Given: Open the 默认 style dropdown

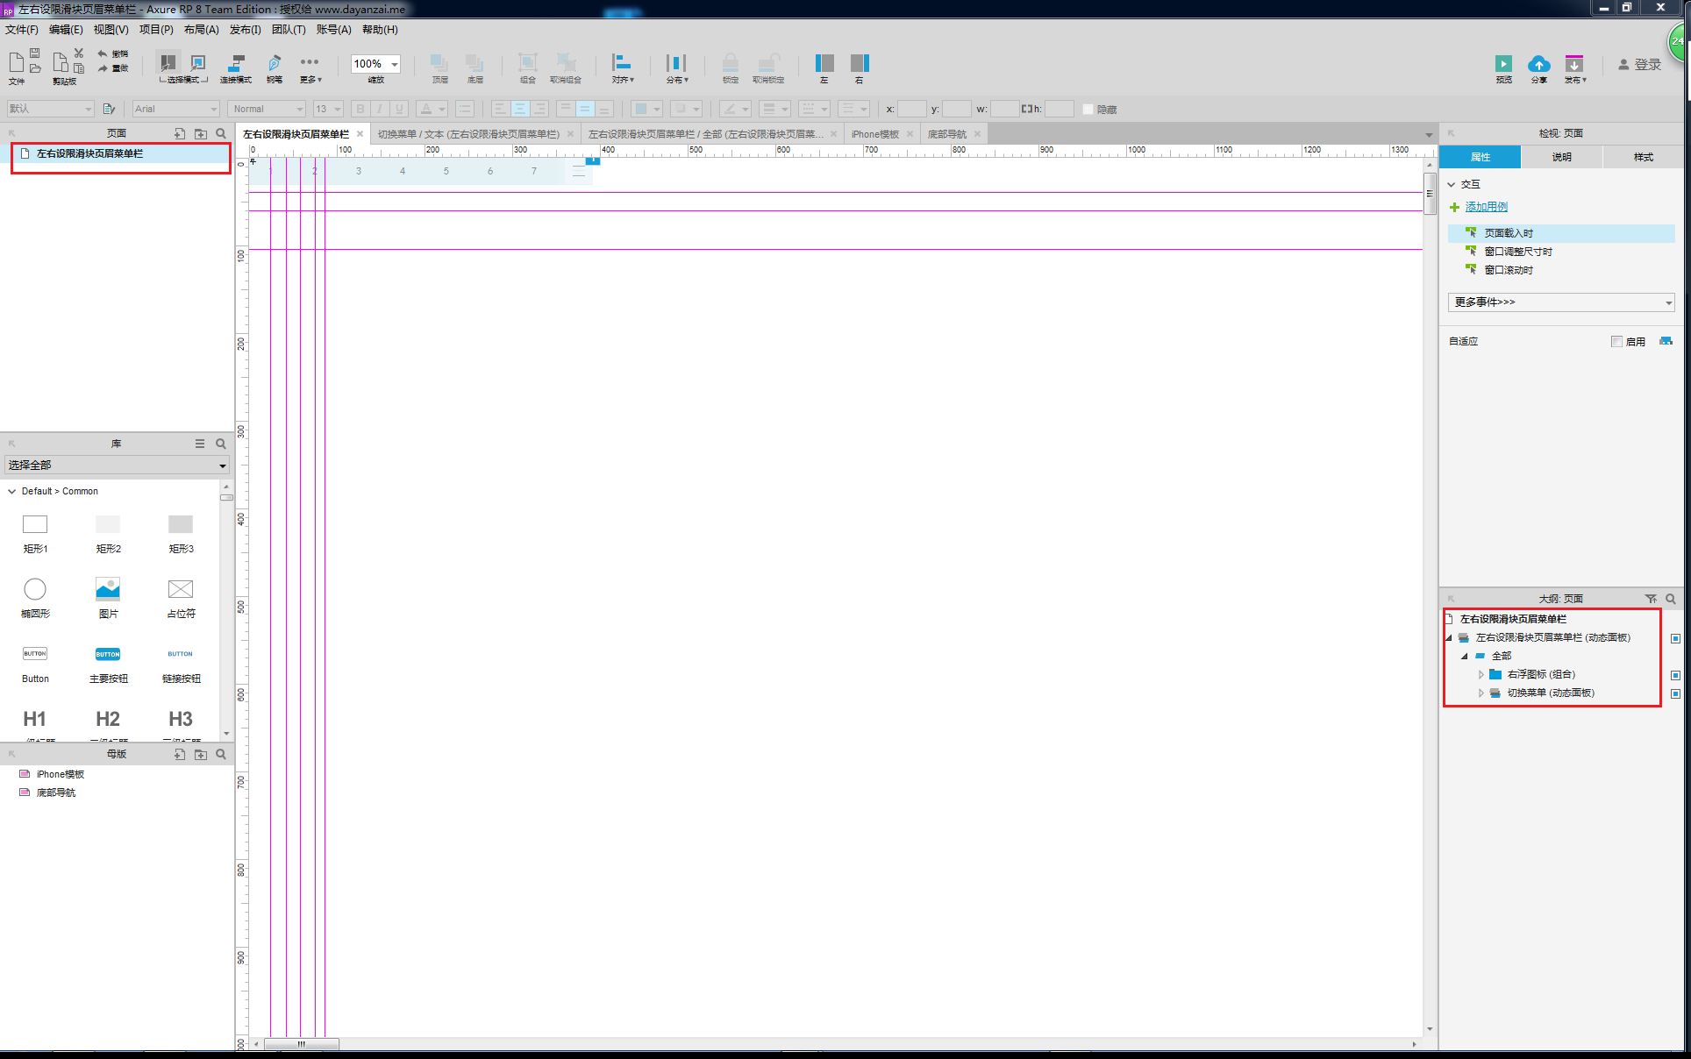Looking at the screenshot, I should point(50,109).
